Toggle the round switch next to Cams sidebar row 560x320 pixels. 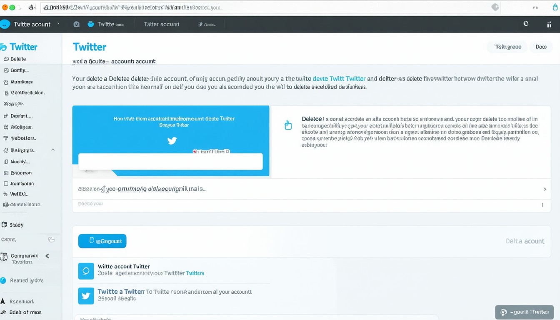tap(51, 240)
